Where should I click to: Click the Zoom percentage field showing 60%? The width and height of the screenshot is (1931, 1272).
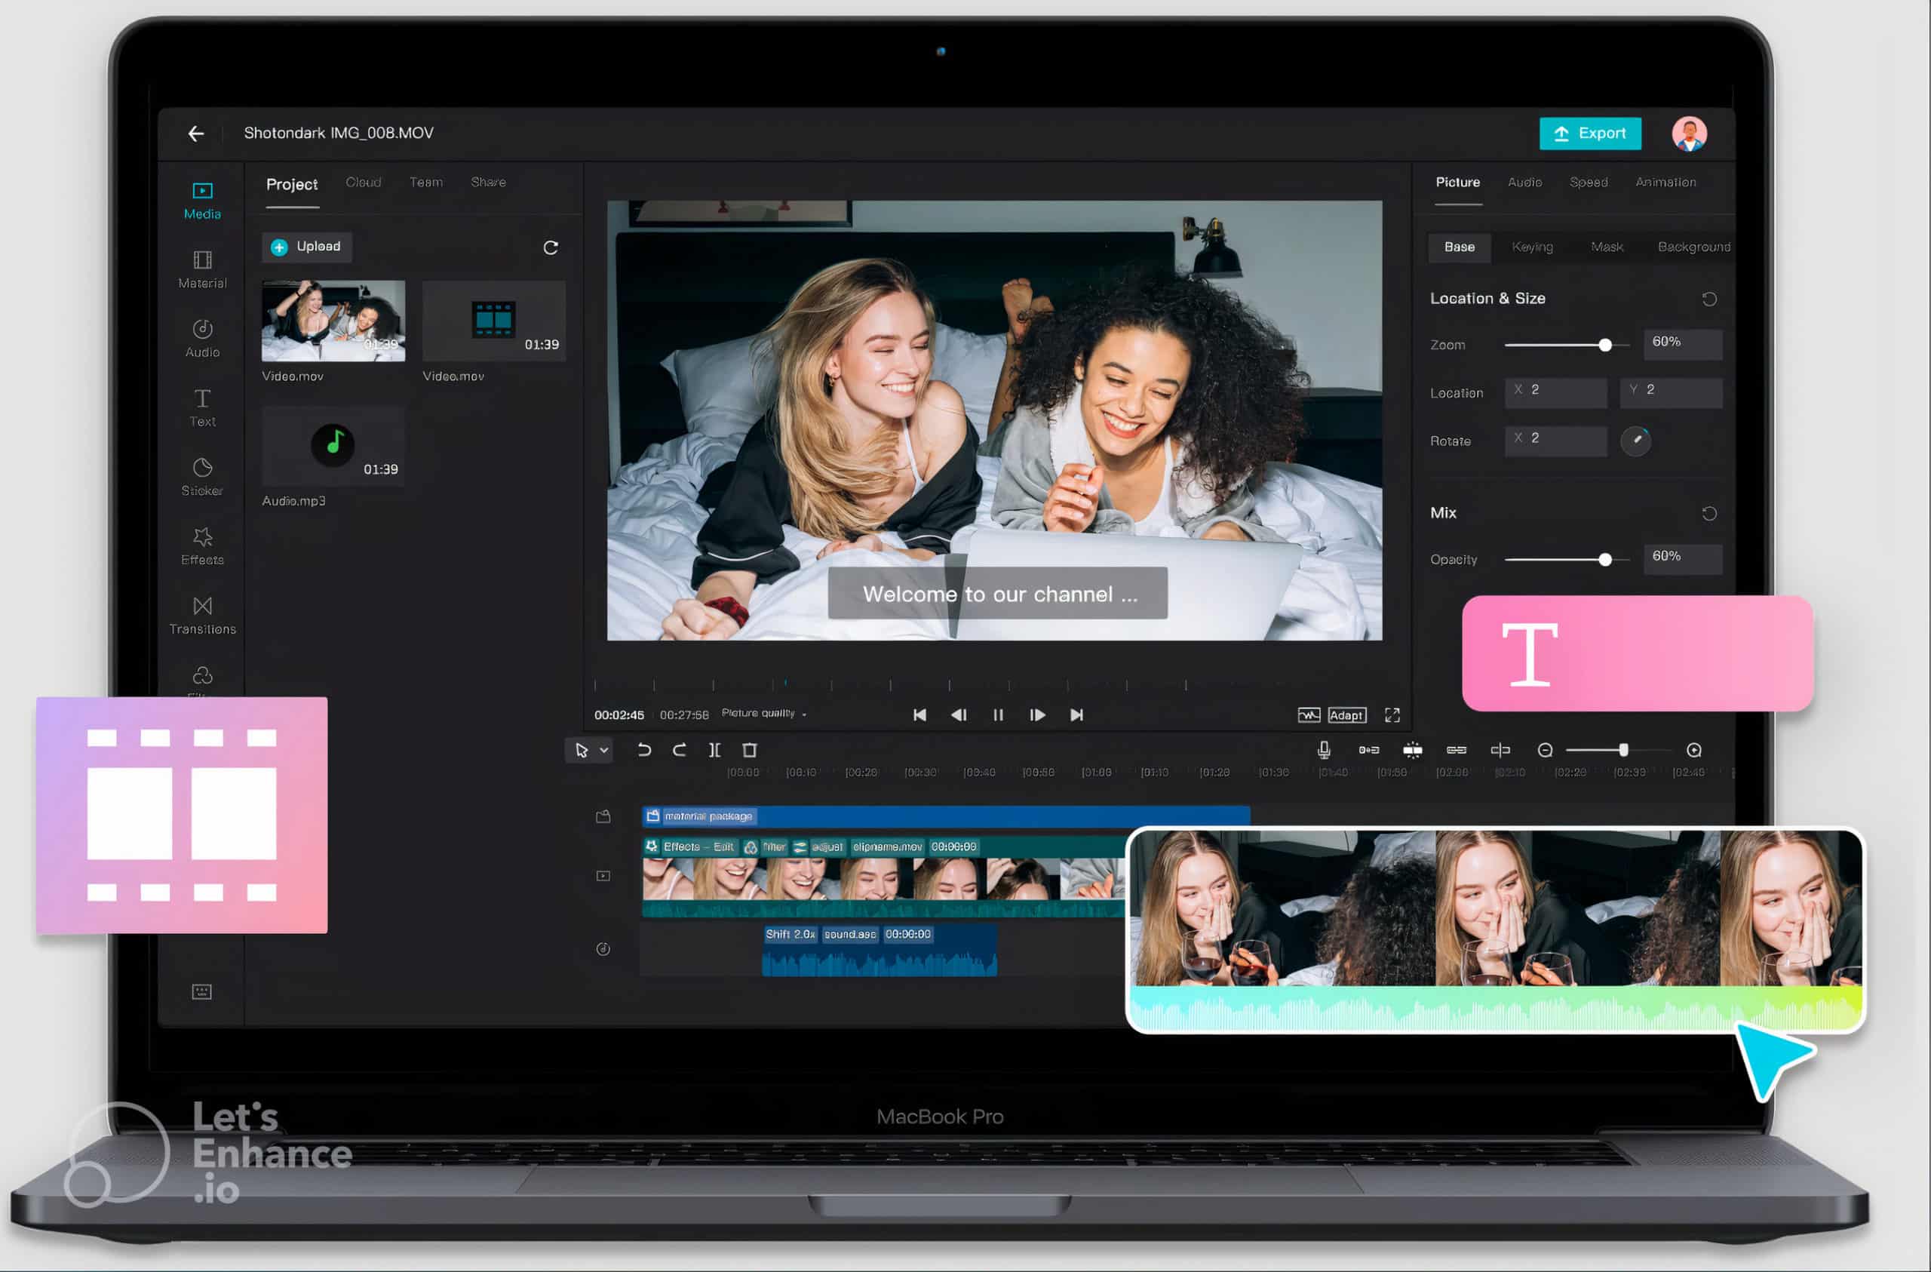[1682, 343]
